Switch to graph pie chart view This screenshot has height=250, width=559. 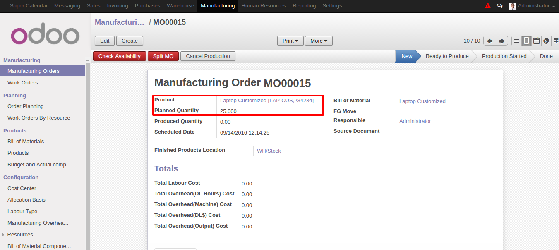point(546,41)
